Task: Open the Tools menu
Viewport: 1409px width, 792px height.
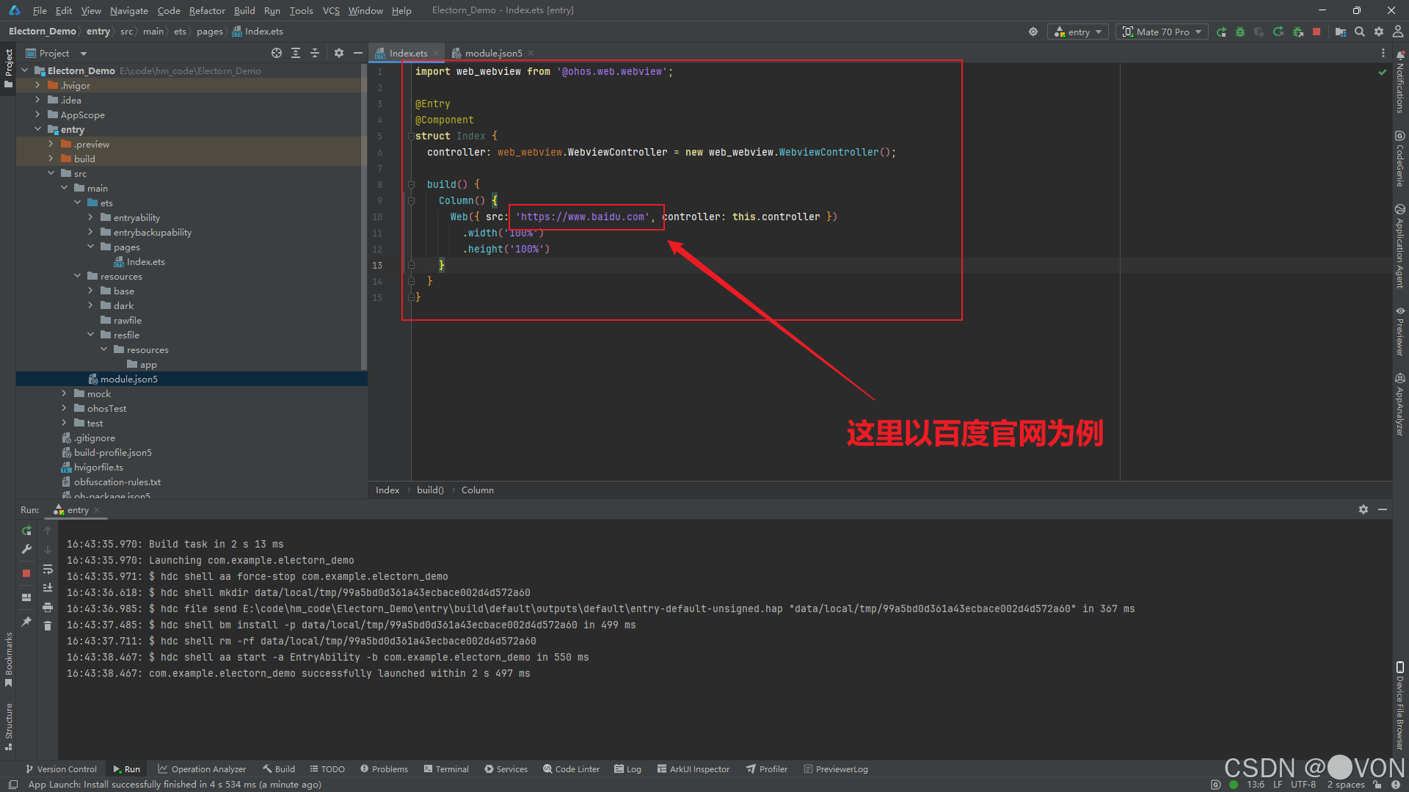Action: coord(301,10)
